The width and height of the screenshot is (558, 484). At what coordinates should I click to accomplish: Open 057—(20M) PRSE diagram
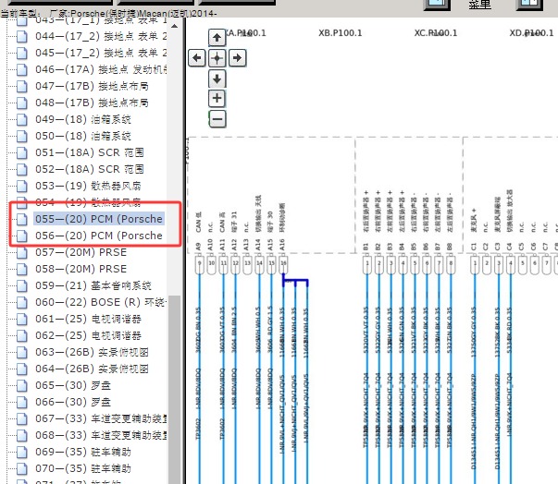(81, 252)
